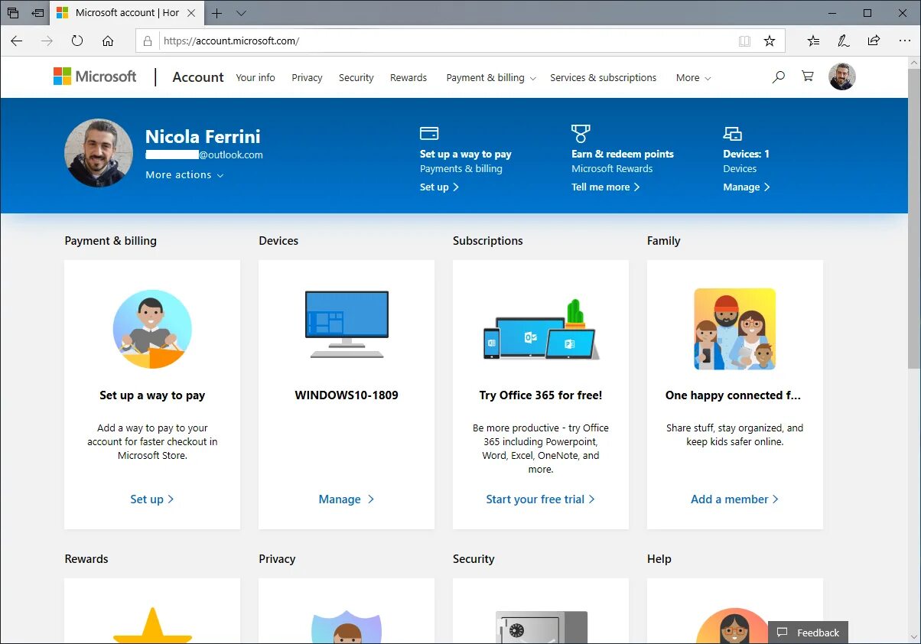Close the Microsoft account tab
This screenshot has height=644, width=921.
point(191,13)
